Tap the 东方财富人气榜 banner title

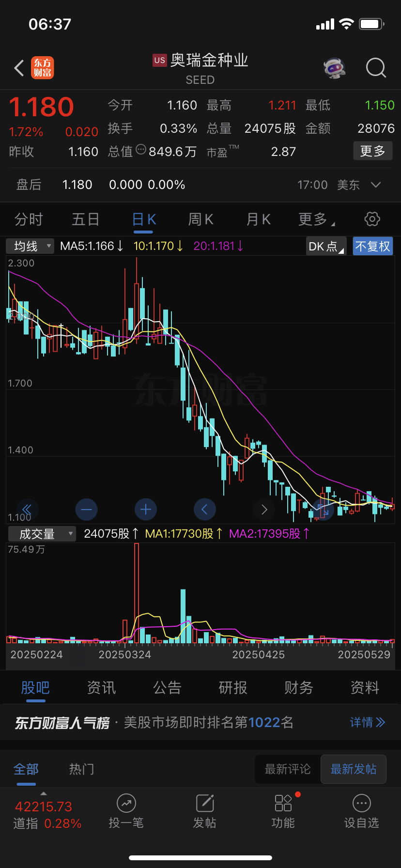(62, 723)
